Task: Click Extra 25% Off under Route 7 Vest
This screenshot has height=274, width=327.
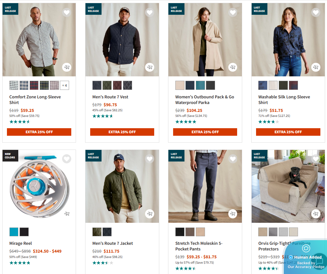Action: coord(122,132)
